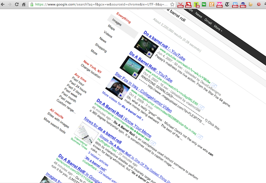This screenshot has width=266, height=183.
Task: Play the Star Fox in Iraq thumbnail
Action: 118,88
